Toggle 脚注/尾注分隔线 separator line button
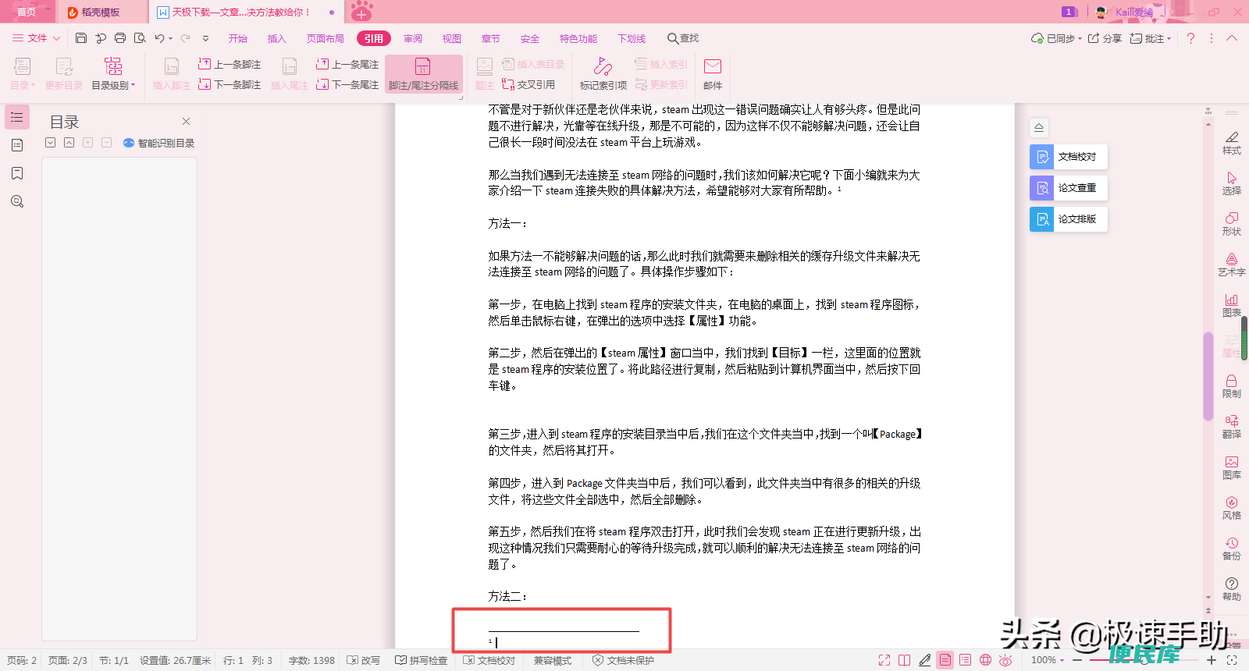 coord(423,74)
